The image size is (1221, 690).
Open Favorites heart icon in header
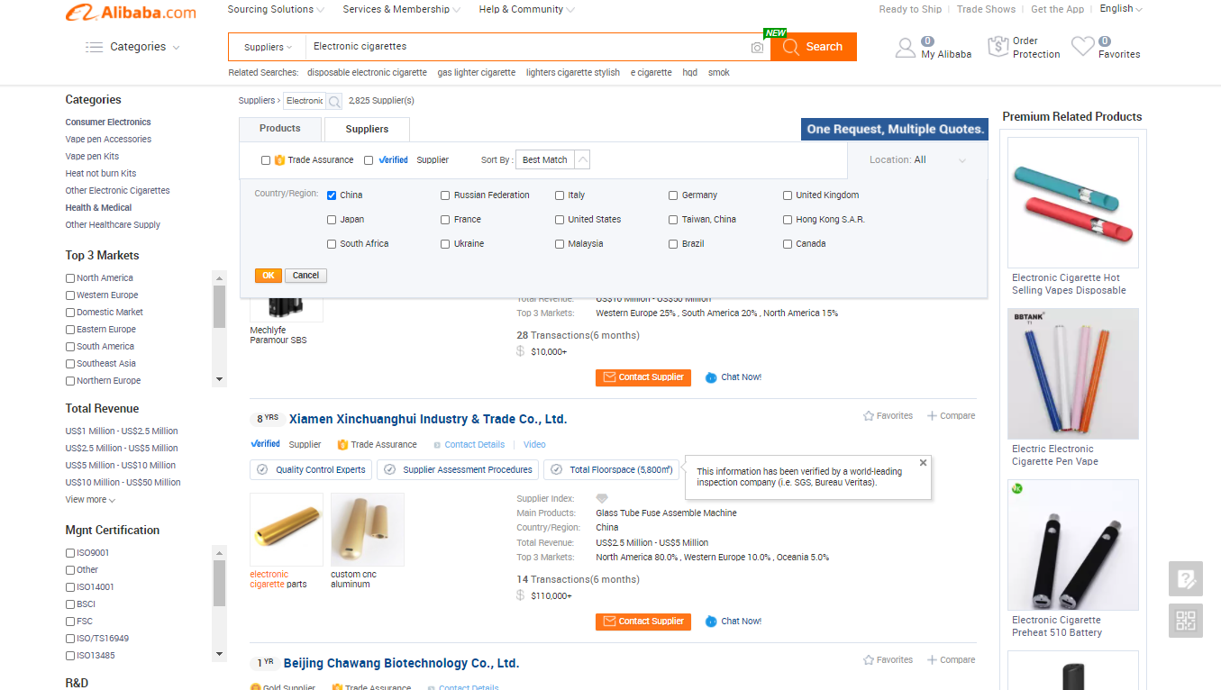click(x=1082, y=47)
